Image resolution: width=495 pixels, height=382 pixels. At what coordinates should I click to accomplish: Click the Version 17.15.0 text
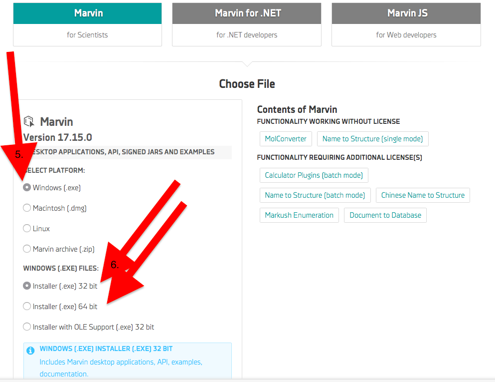[x=57, y=137]
